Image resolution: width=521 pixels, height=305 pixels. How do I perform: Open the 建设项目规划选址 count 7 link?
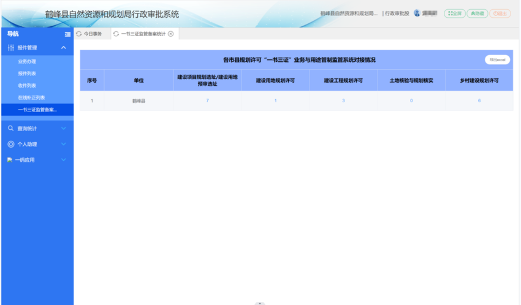click(x=207, y=100)
